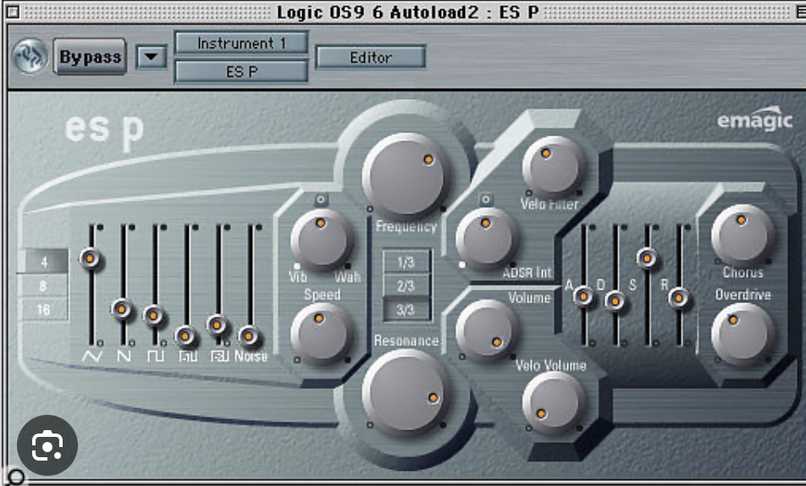Image resolution: width=806 pixels, height=486 pixels.
Task: Click the square waveform icon
Action: click(x=155, y=356)
